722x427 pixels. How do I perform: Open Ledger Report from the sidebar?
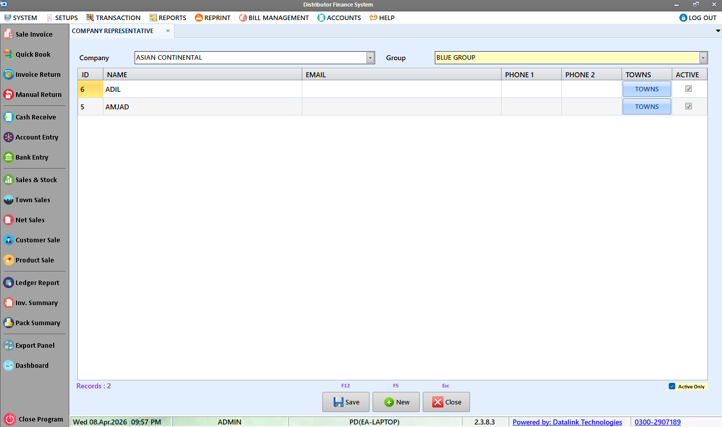32,282
